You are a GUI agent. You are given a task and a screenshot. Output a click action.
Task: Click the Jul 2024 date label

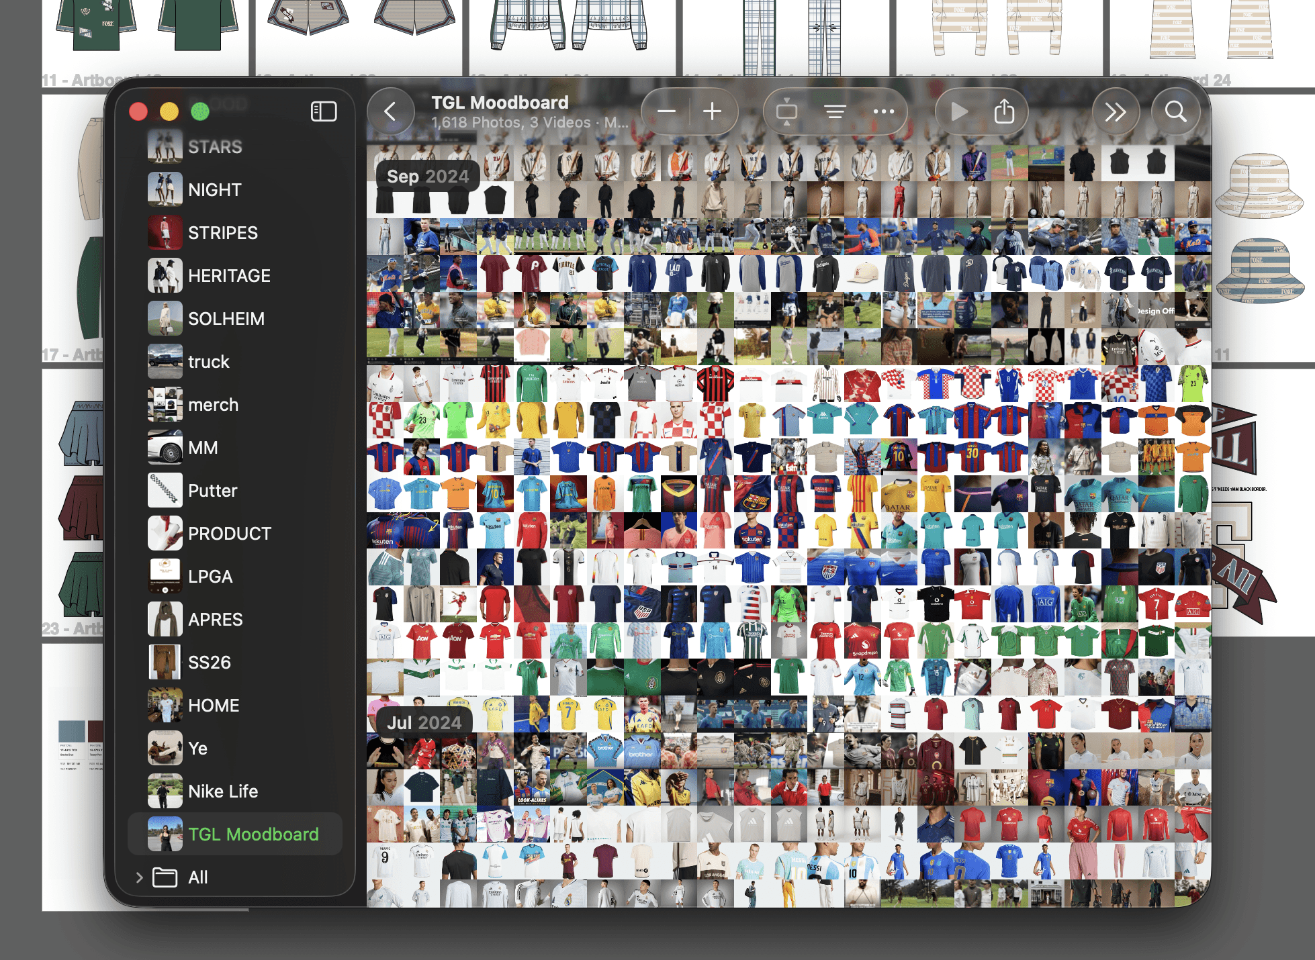[424, 723]
